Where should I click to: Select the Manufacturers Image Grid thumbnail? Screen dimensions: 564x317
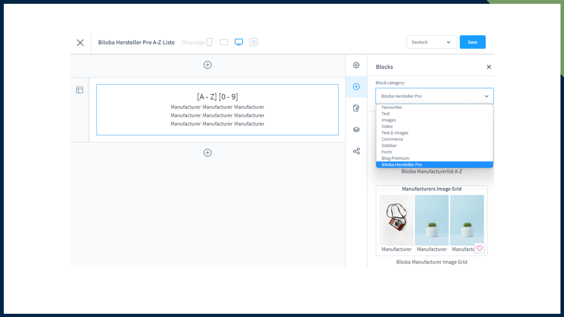(x=431, y=220)
